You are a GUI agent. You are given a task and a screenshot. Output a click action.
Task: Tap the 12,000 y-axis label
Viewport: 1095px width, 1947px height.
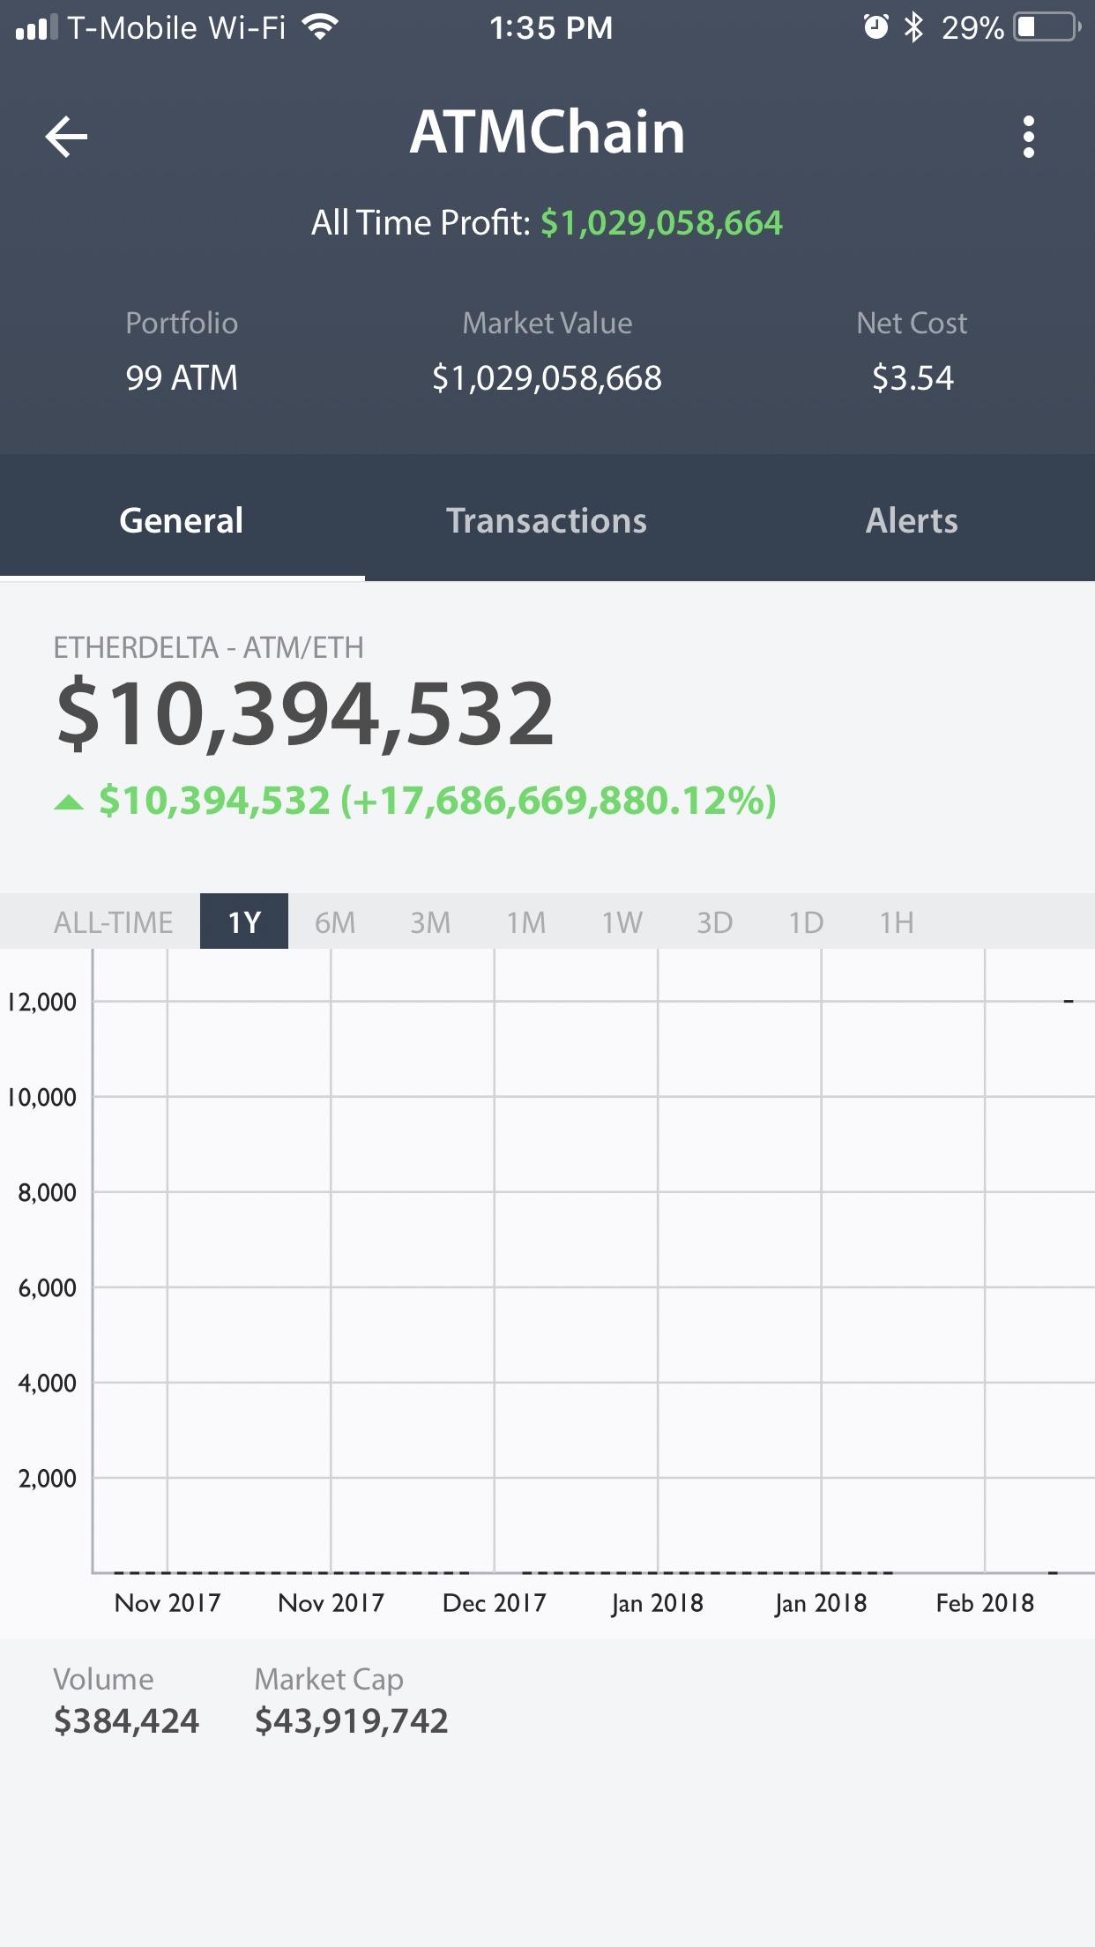(x=41, y=1002)
